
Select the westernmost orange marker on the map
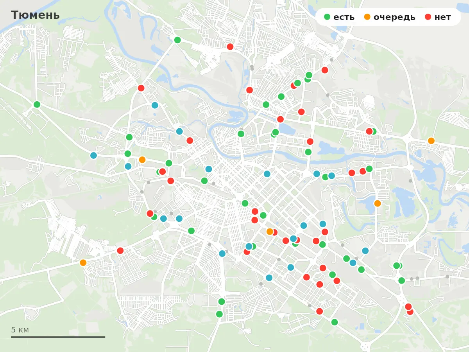83,262
